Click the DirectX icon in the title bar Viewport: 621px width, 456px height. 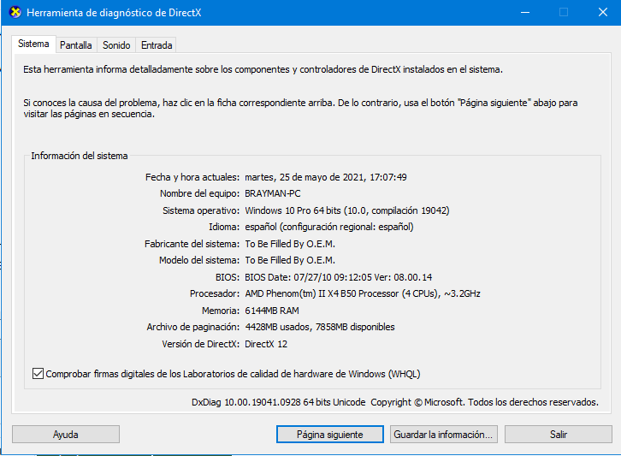click(x=15, y=12)
